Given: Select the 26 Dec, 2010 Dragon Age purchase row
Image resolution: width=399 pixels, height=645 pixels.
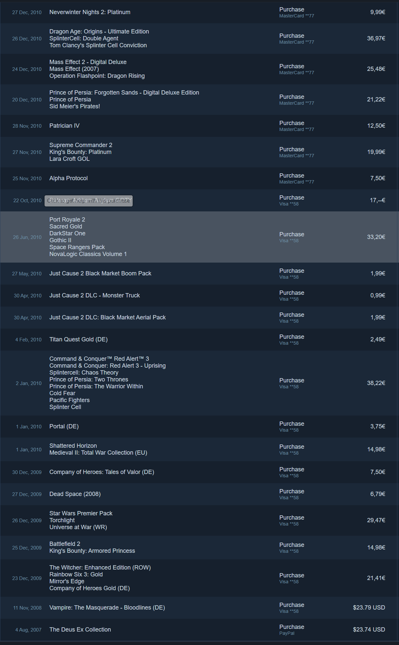Looking at the screenshot, I should click(x=199, y=38).
